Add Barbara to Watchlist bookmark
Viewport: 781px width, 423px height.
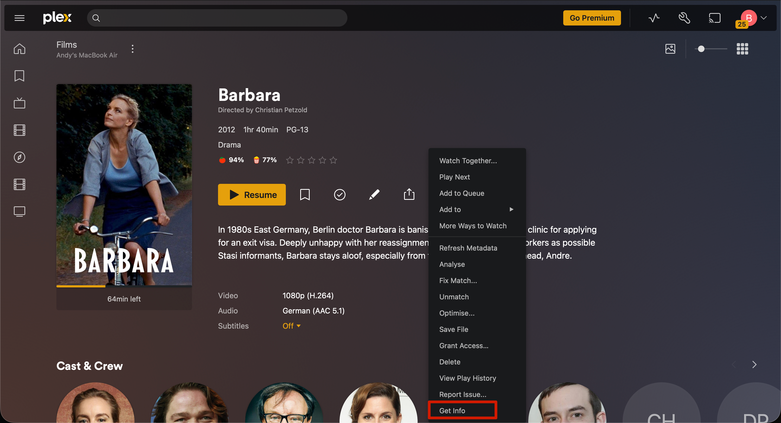click(x=305, y=195)
